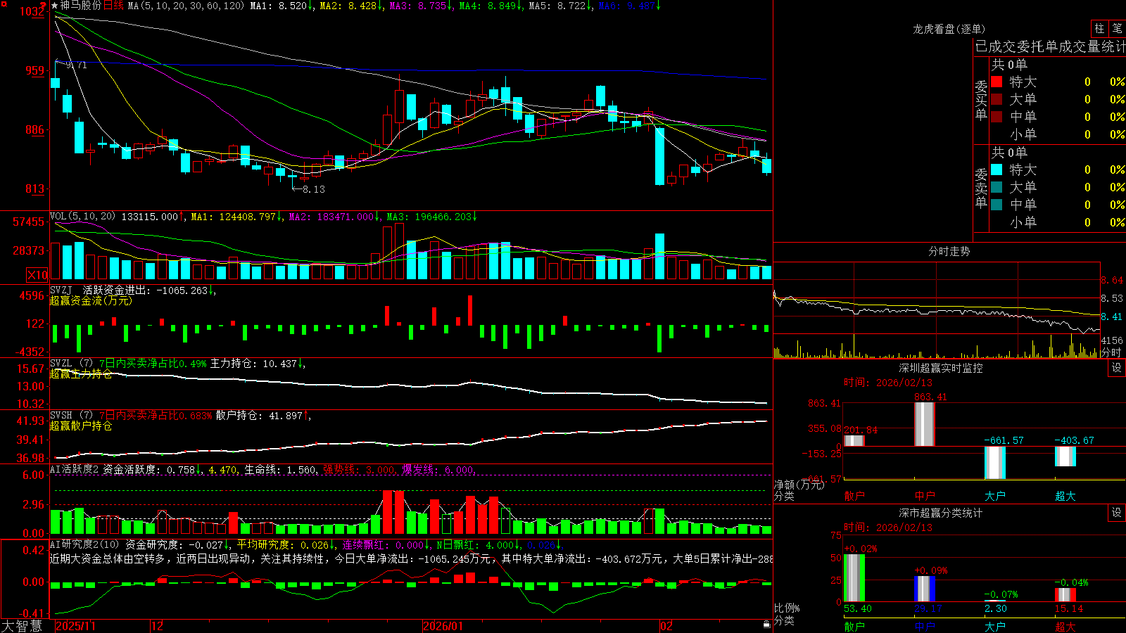Click the MA(5,10,20,30,60,120) indicator parameters
The width and height of the screenshot is (1126, 633).
pos(186,6)
